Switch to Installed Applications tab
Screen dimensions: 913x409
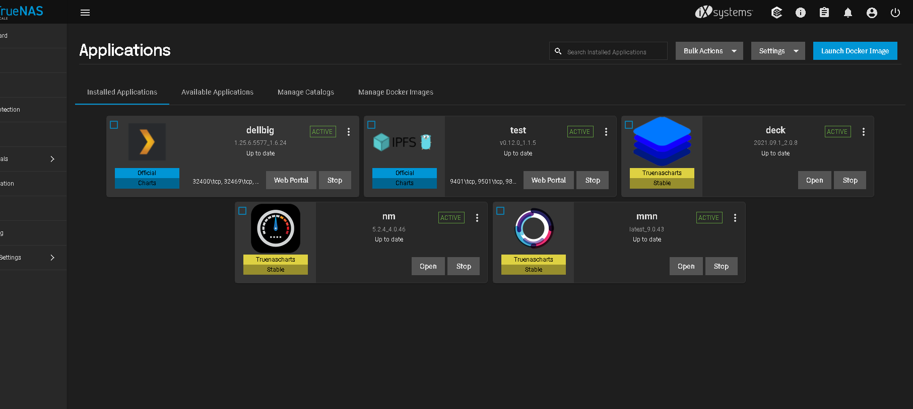click(122, 92)
